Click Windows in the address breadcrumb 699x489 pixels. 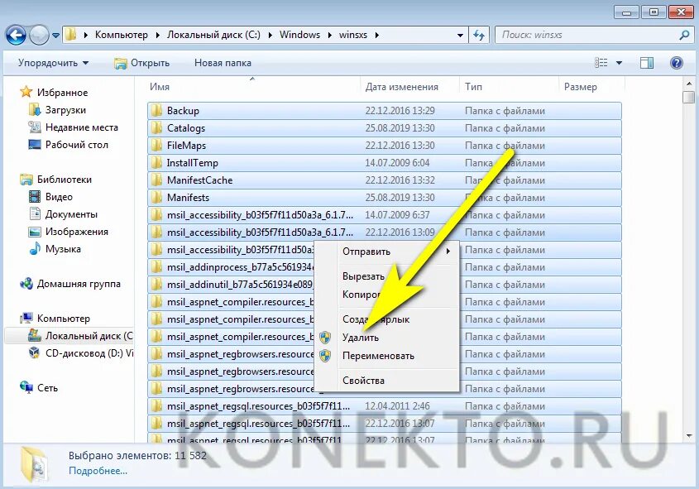click(x=299, y=35)
